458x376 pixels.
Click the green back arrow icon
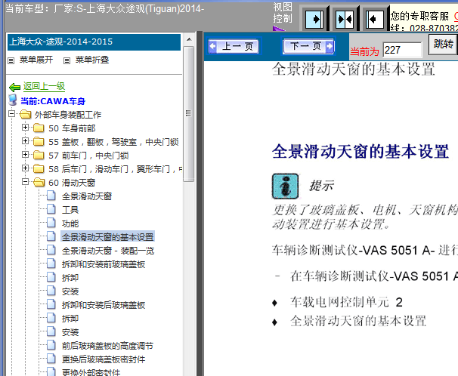pyautogui.click(x=14, y=87)
